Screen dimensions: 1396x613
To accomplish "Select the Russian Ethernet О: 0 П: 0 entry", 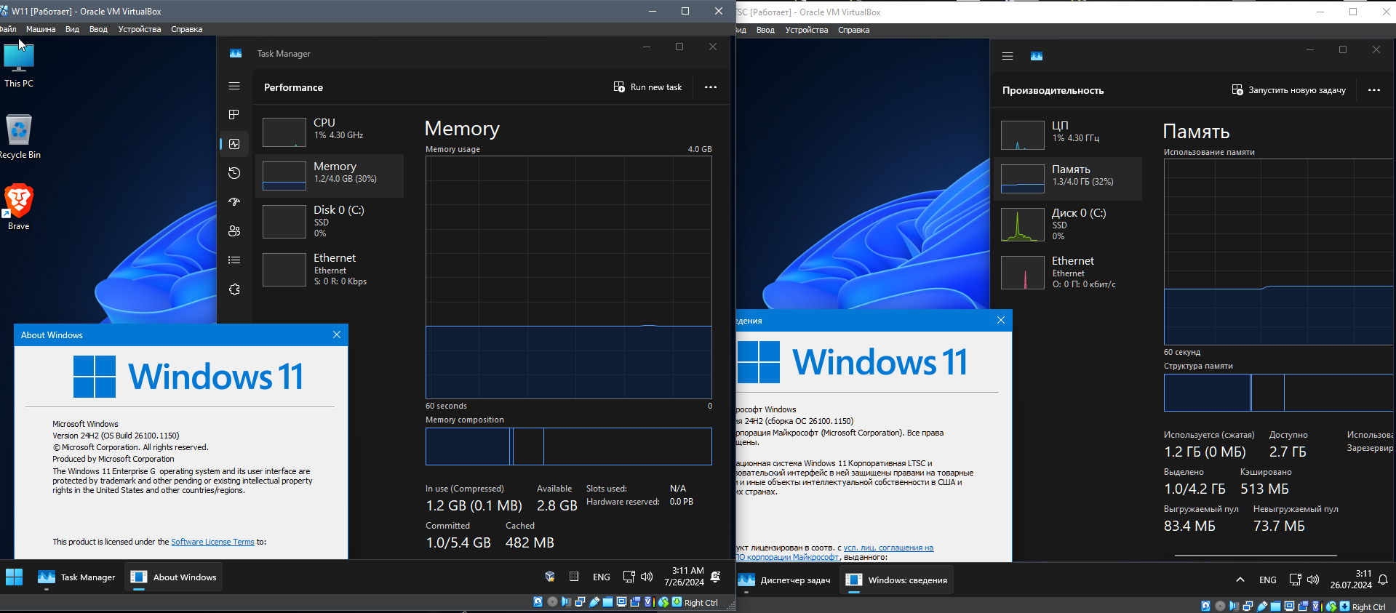I will click(1068, 272).
